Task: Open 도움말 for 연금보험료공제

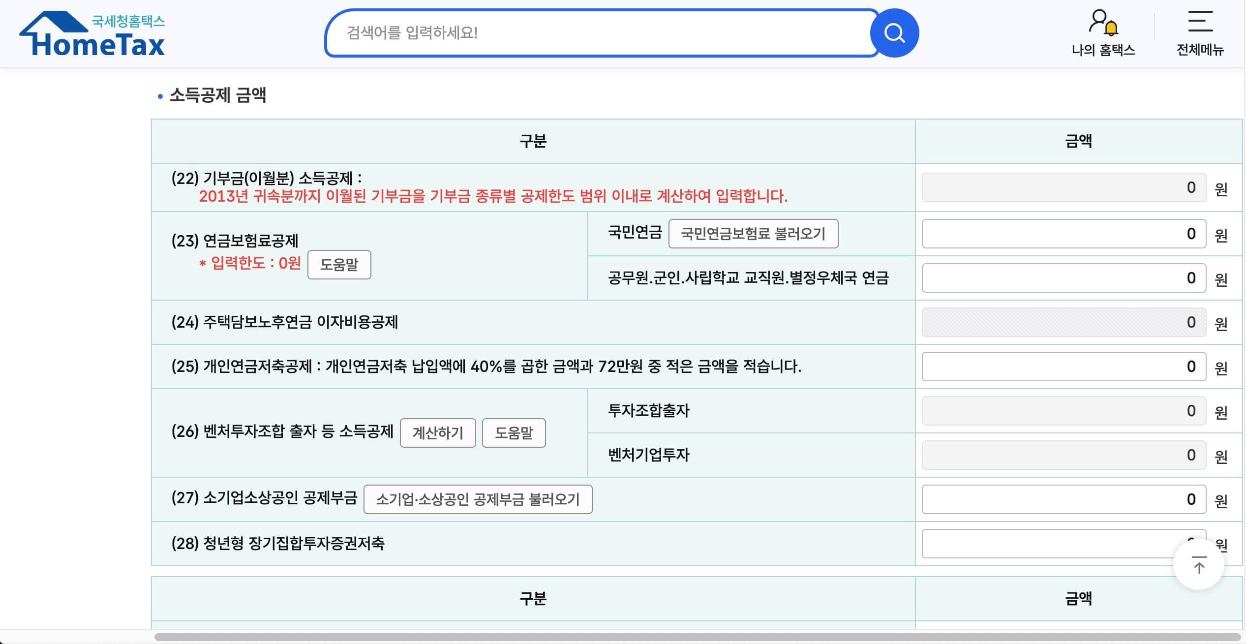Action: pyautogui.click(x=339, y=265)
